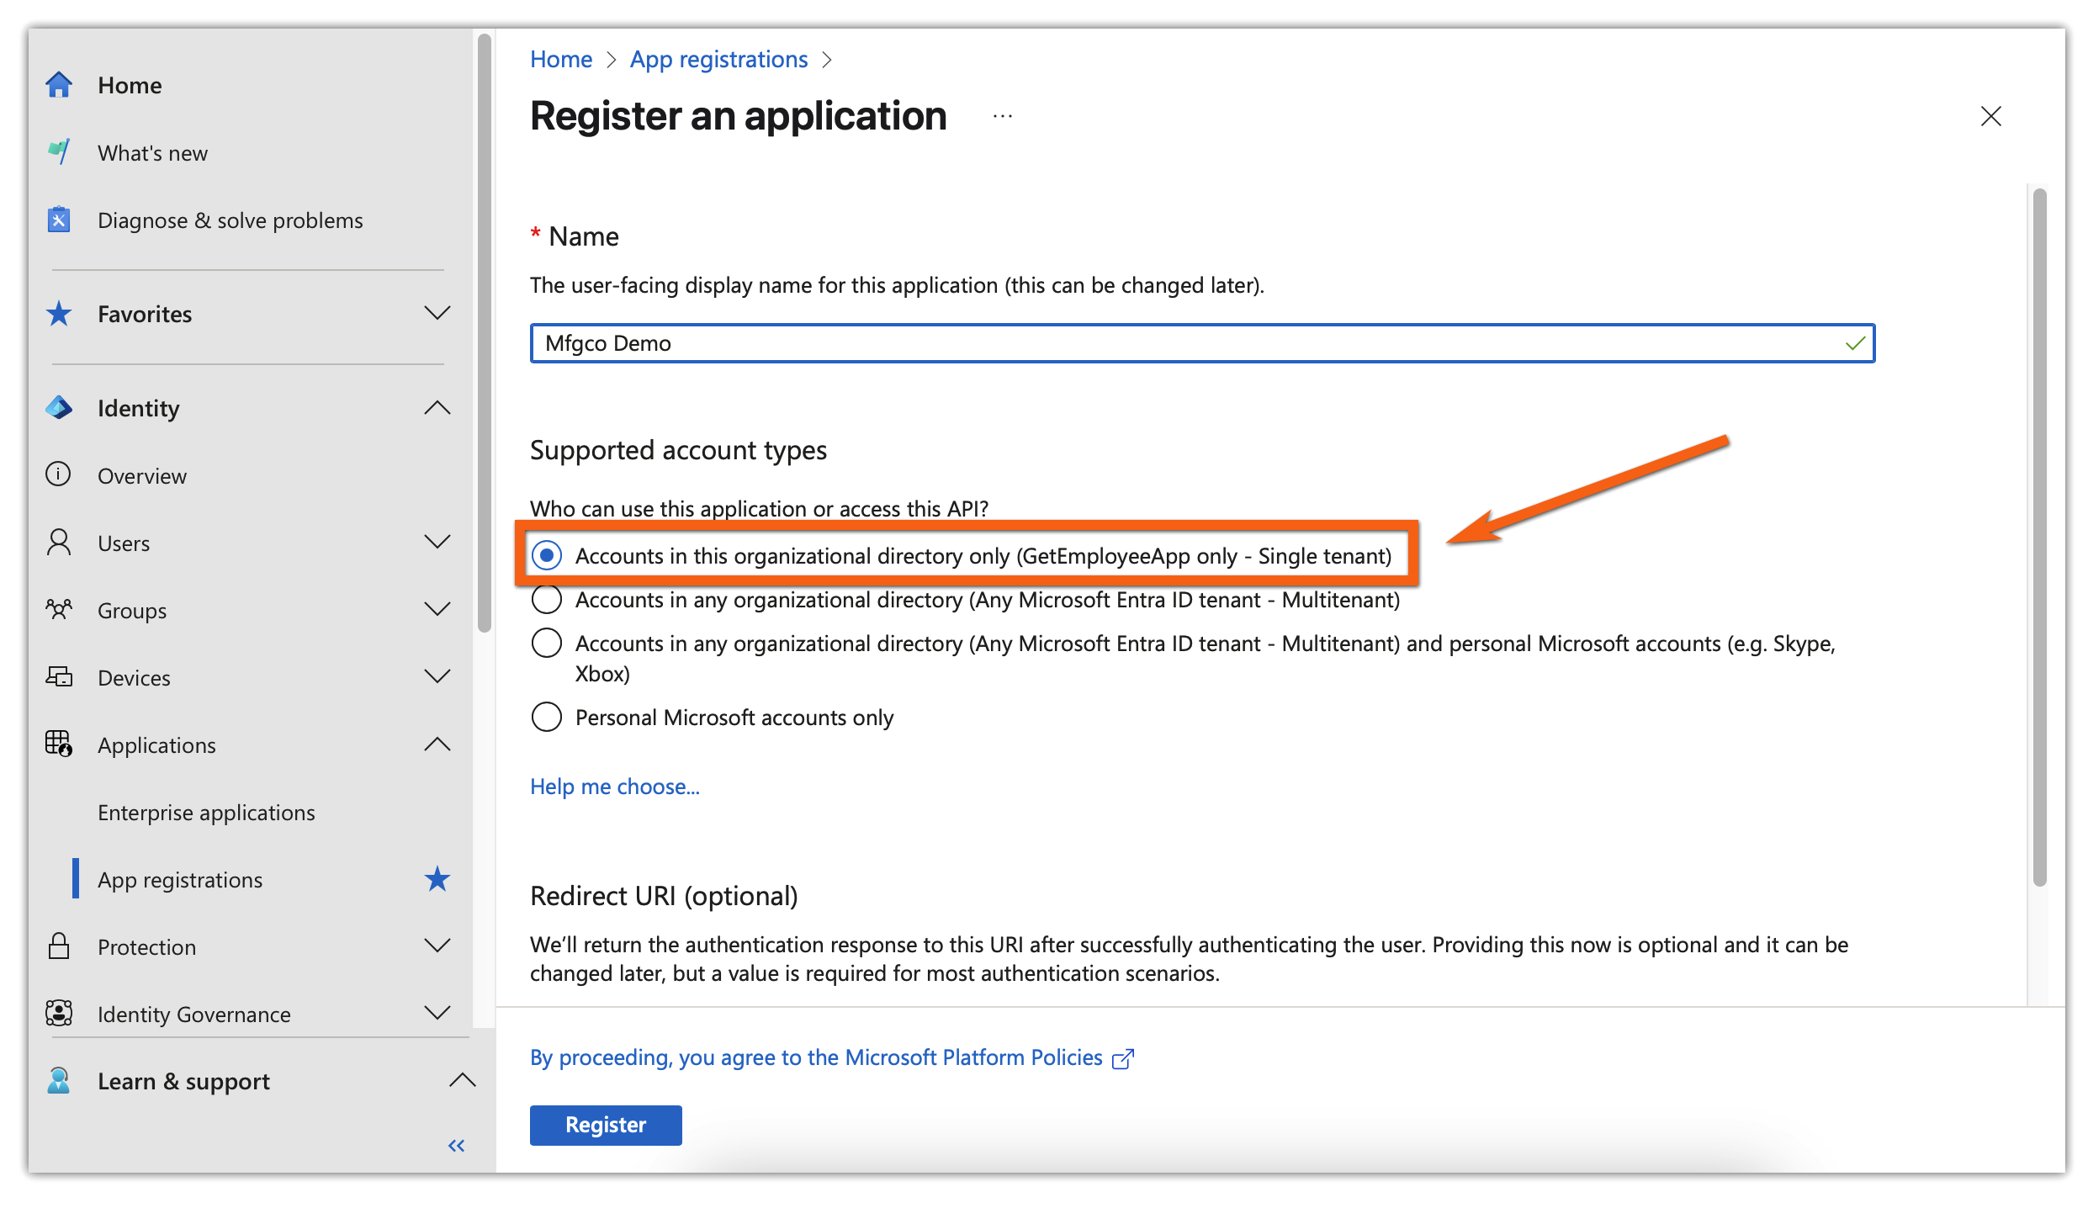
Task: Expand the Devices section chevron
Action: point(437,676)
